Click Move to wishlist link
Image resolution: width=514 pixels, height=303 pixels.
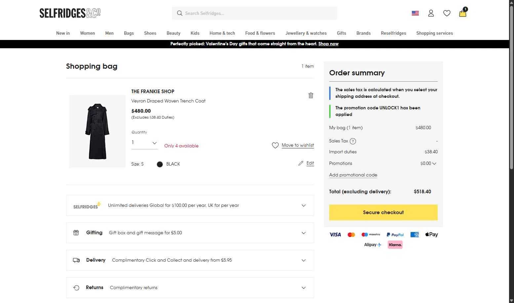click(298, 145)
